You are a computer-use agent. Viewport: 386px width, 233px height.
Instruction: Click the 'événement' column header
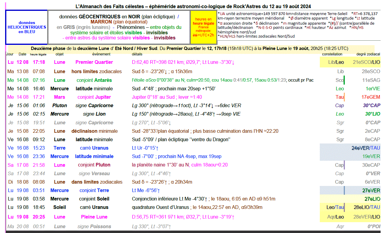coord(101,54)
